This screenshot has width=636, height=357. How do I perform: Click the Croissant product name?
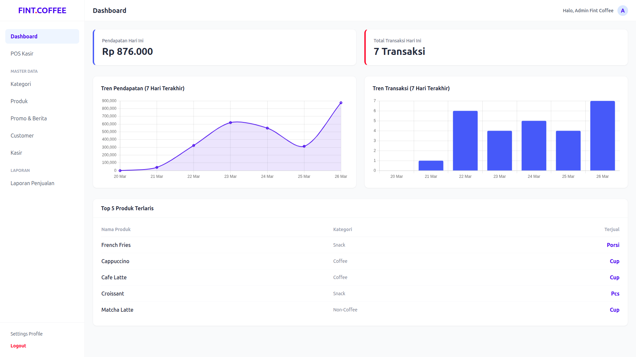(x=113, y=294)
